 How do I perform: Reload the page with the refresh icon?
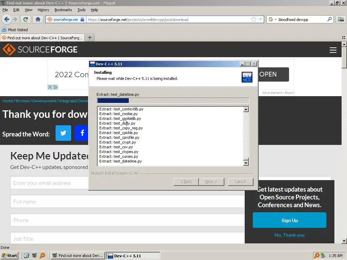pos(25,19)
